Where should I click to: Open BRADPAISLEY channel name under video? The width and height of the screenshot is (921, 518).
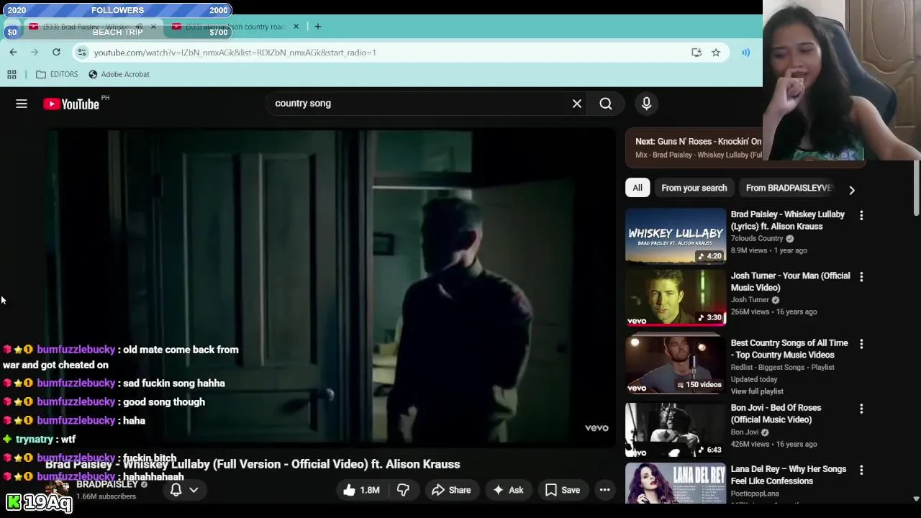tap(107, 485)
